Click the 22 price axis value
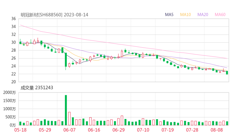232x137 pixels. (13, 74)
